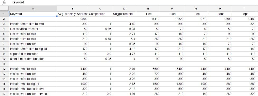Select row 11 header
This screenshot has width=258, height=96.
4,64
